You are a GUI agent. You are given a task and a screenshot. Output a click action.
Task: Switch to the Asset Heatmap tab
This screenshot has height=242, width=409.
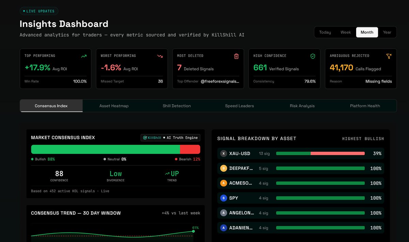(x=114, y=106)
